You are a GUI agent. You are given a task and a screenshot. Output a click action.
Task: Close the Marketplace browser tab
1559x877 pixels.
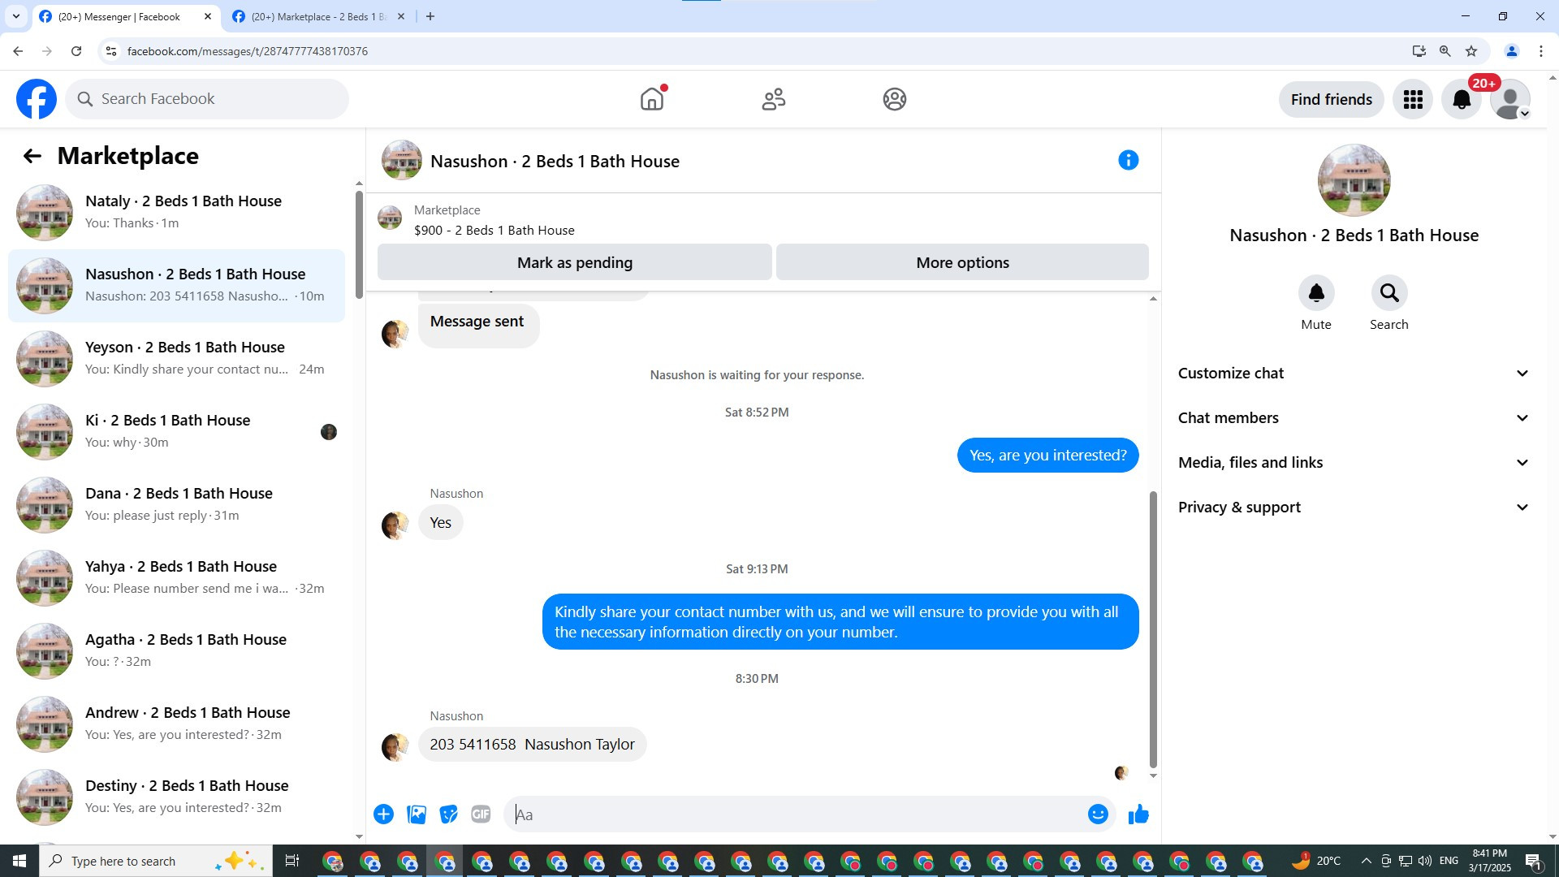coord(401,16)
